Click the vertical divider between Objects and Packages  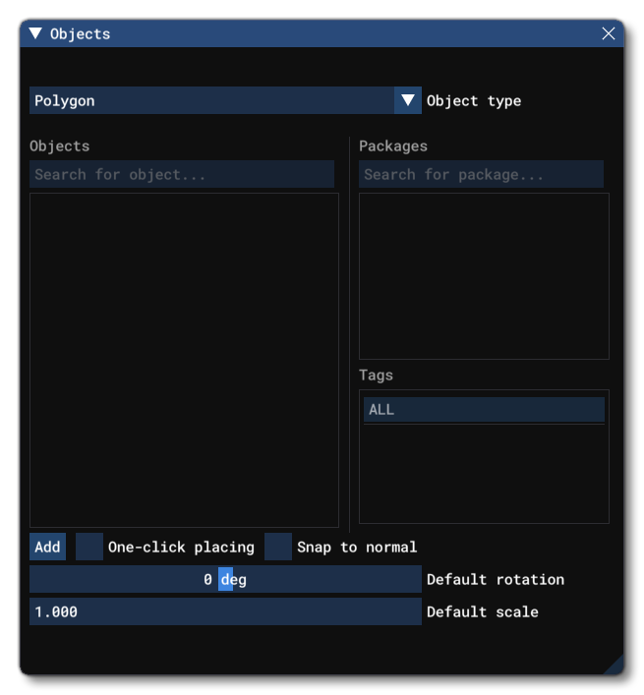tap(350, 334)
